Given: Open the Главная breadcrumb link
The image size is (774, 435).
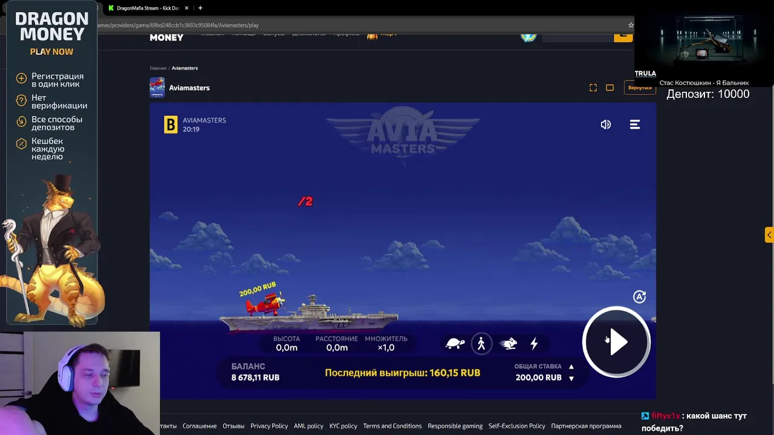Looking at the screenshot, I should coord(158,68).
